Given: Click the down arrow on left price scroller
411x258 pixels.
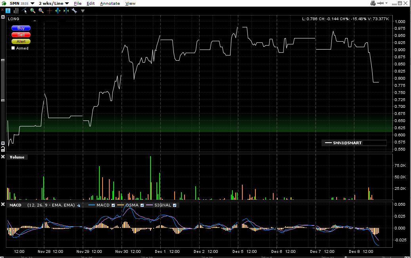Looking at the screenshot, I should point(3,143).
